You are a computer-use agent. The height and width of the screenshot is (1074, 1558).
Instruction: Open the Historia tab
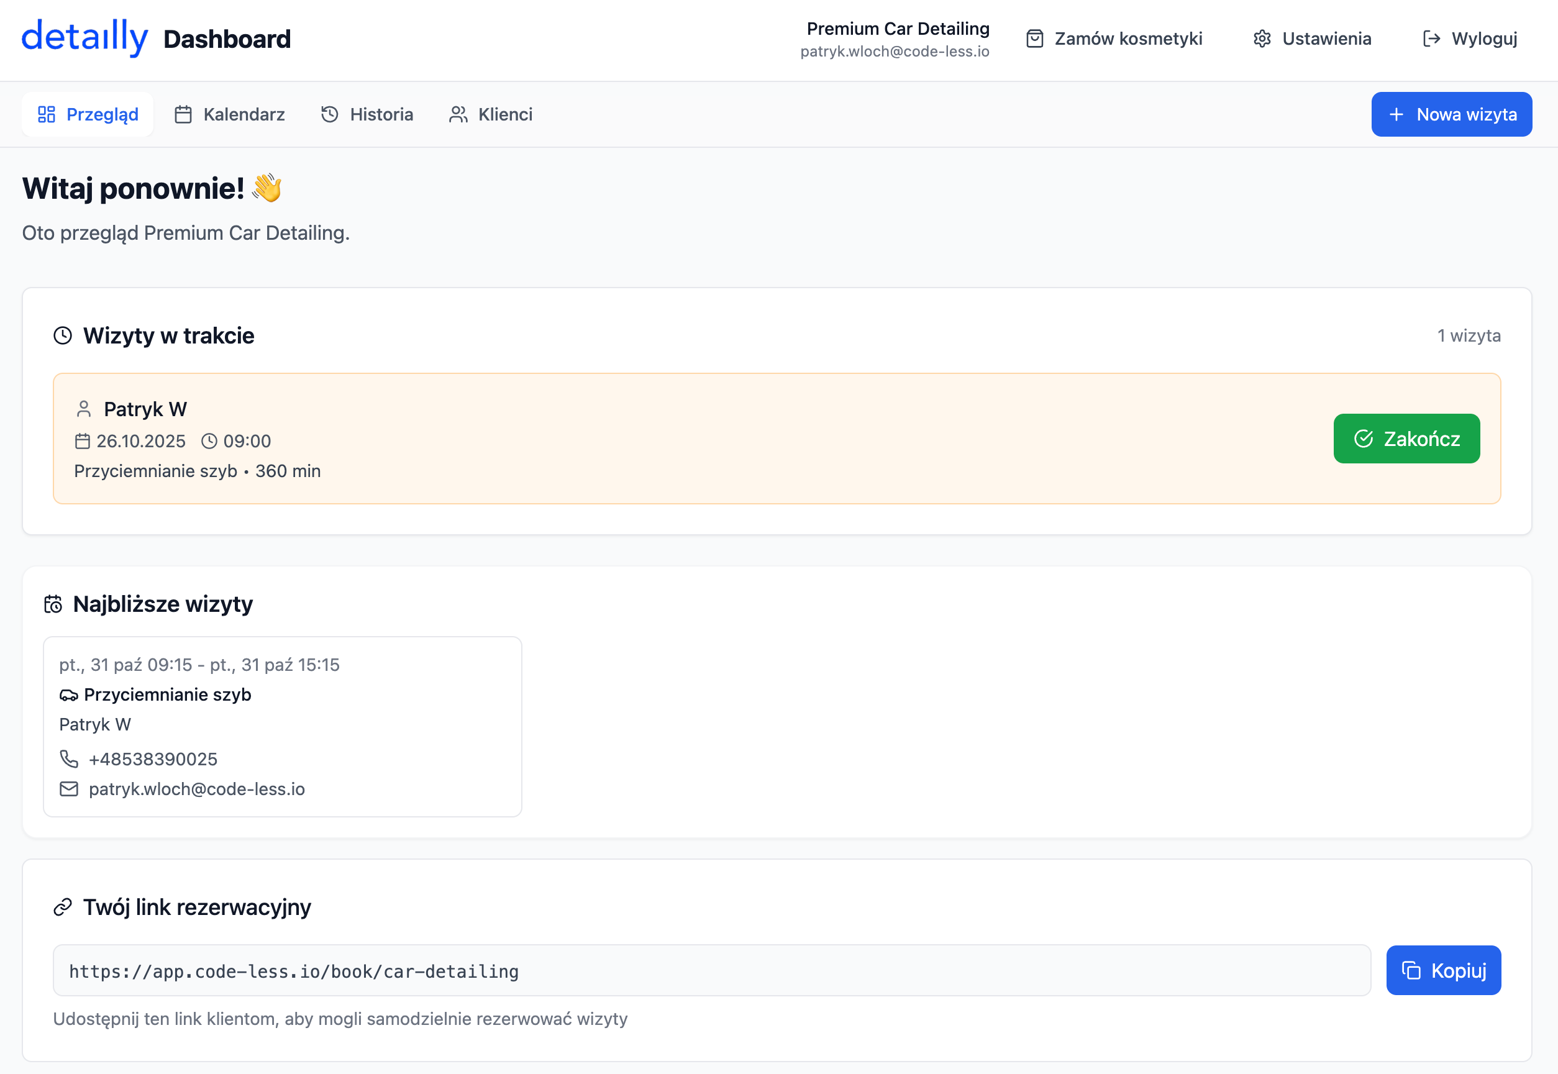click(x=367, y=114)
